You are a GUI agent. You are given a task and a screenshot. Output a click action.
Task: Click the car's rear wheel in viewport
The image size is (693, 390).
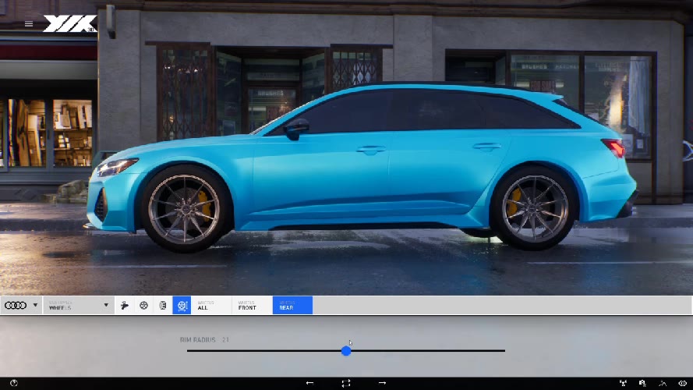pyautogui.click(x=530, y=208)
